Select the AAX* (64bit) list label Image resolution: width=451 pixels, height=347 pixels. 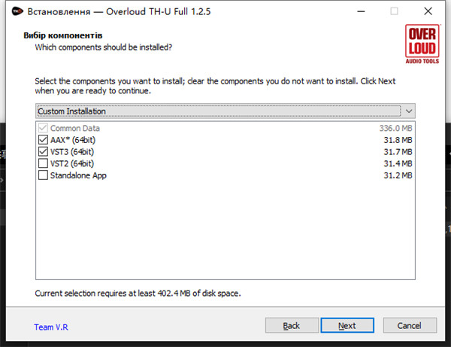[73, 140]
